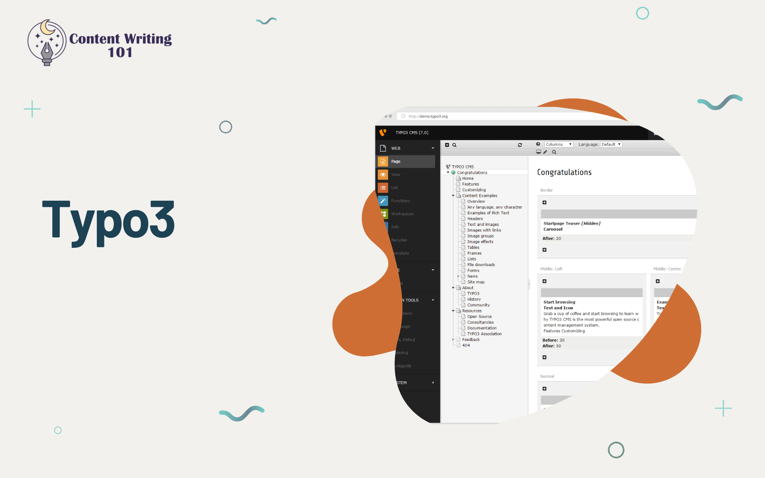Select Text and images page

tap(483, 225)
